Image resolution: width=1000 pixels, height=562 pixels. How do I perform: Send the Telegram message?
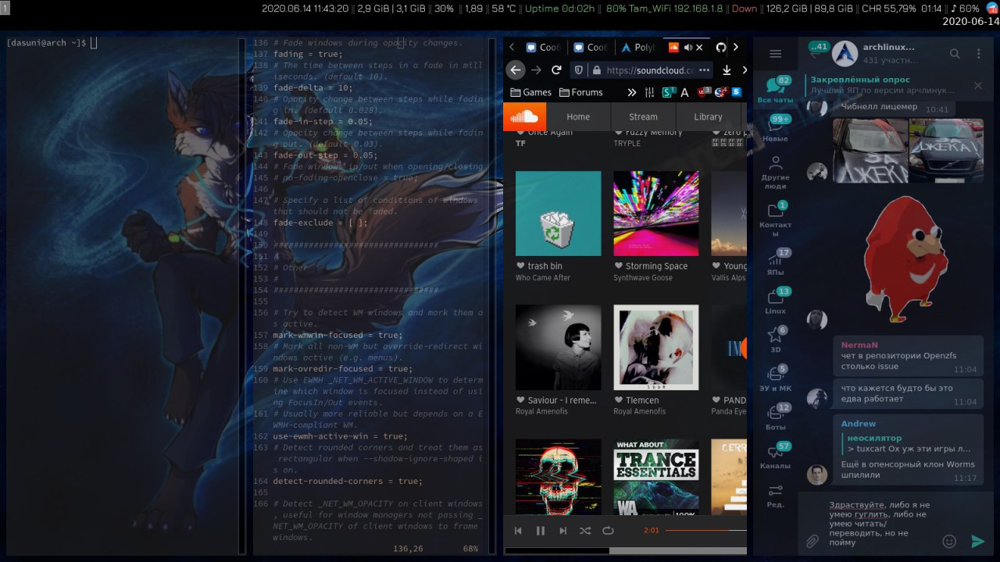tap(977, 541)
